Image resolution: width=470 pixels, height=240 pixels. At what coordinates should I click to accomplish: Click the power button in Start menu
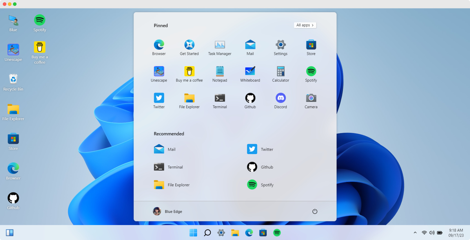coord(315,211)
